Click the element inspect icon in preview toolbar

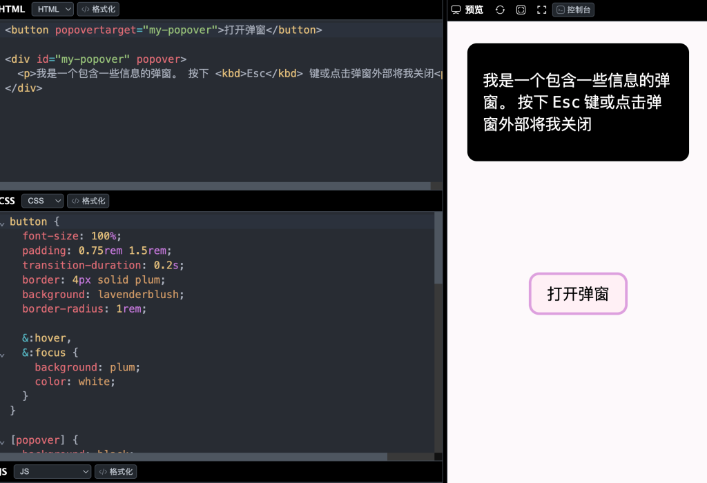pos(520,9)
